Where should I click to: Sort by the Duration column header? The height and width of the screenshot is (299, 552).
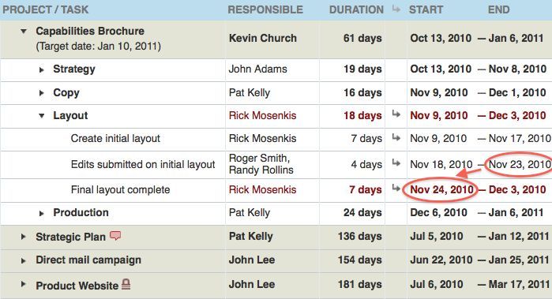356,9
